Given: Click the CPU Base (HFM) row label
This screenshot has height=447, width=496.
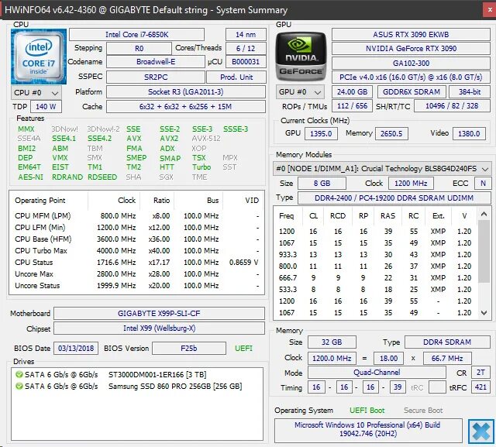Looking at the screenshot, I should [x=43, y=239].
